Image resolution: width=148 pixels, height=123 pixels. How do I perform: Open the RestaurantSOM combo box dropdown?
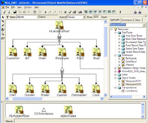(x=144, y=25)
